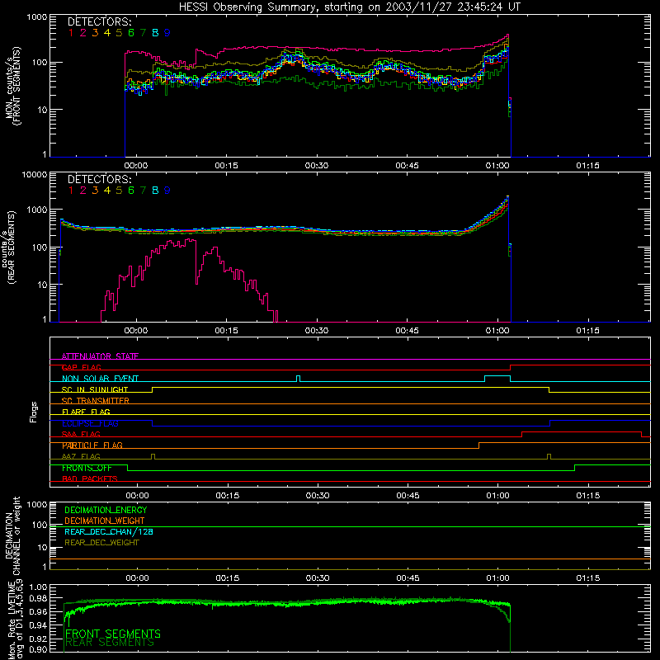Viewport: 660px width, 660px height.
Task: Select detector 3 legend number in rear segments plot
Action: click(x=95, y=191)
